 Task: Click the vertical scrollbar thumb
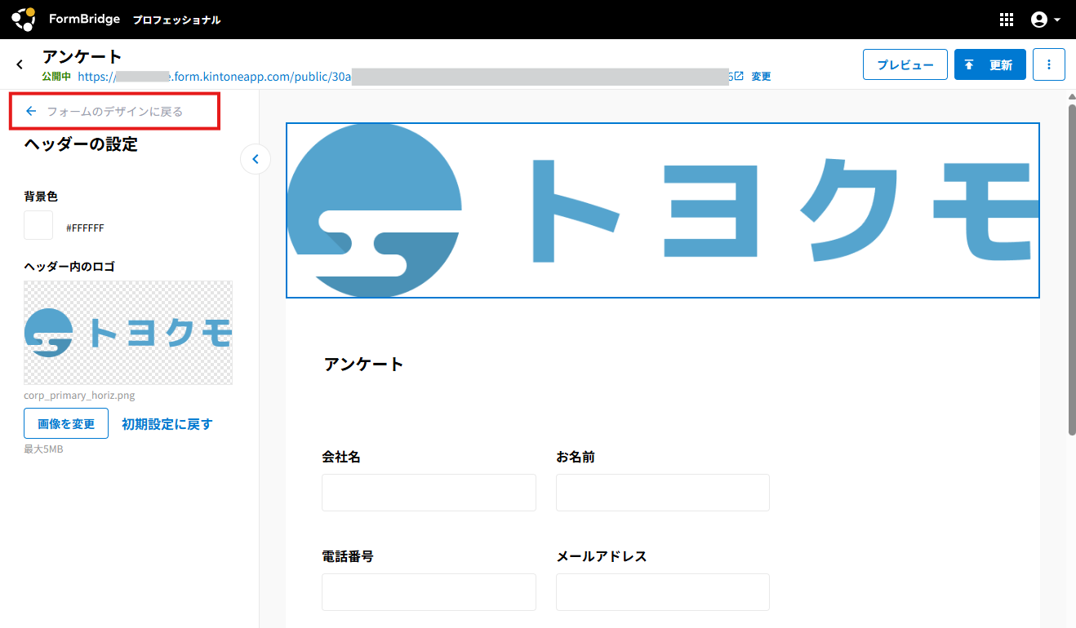1071,269
